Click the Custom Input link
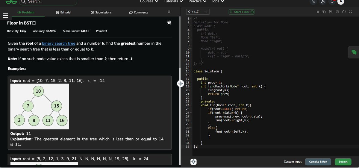The width and height of the screenshot is (359, 168). pyautogui.click(x=293, y=162)
